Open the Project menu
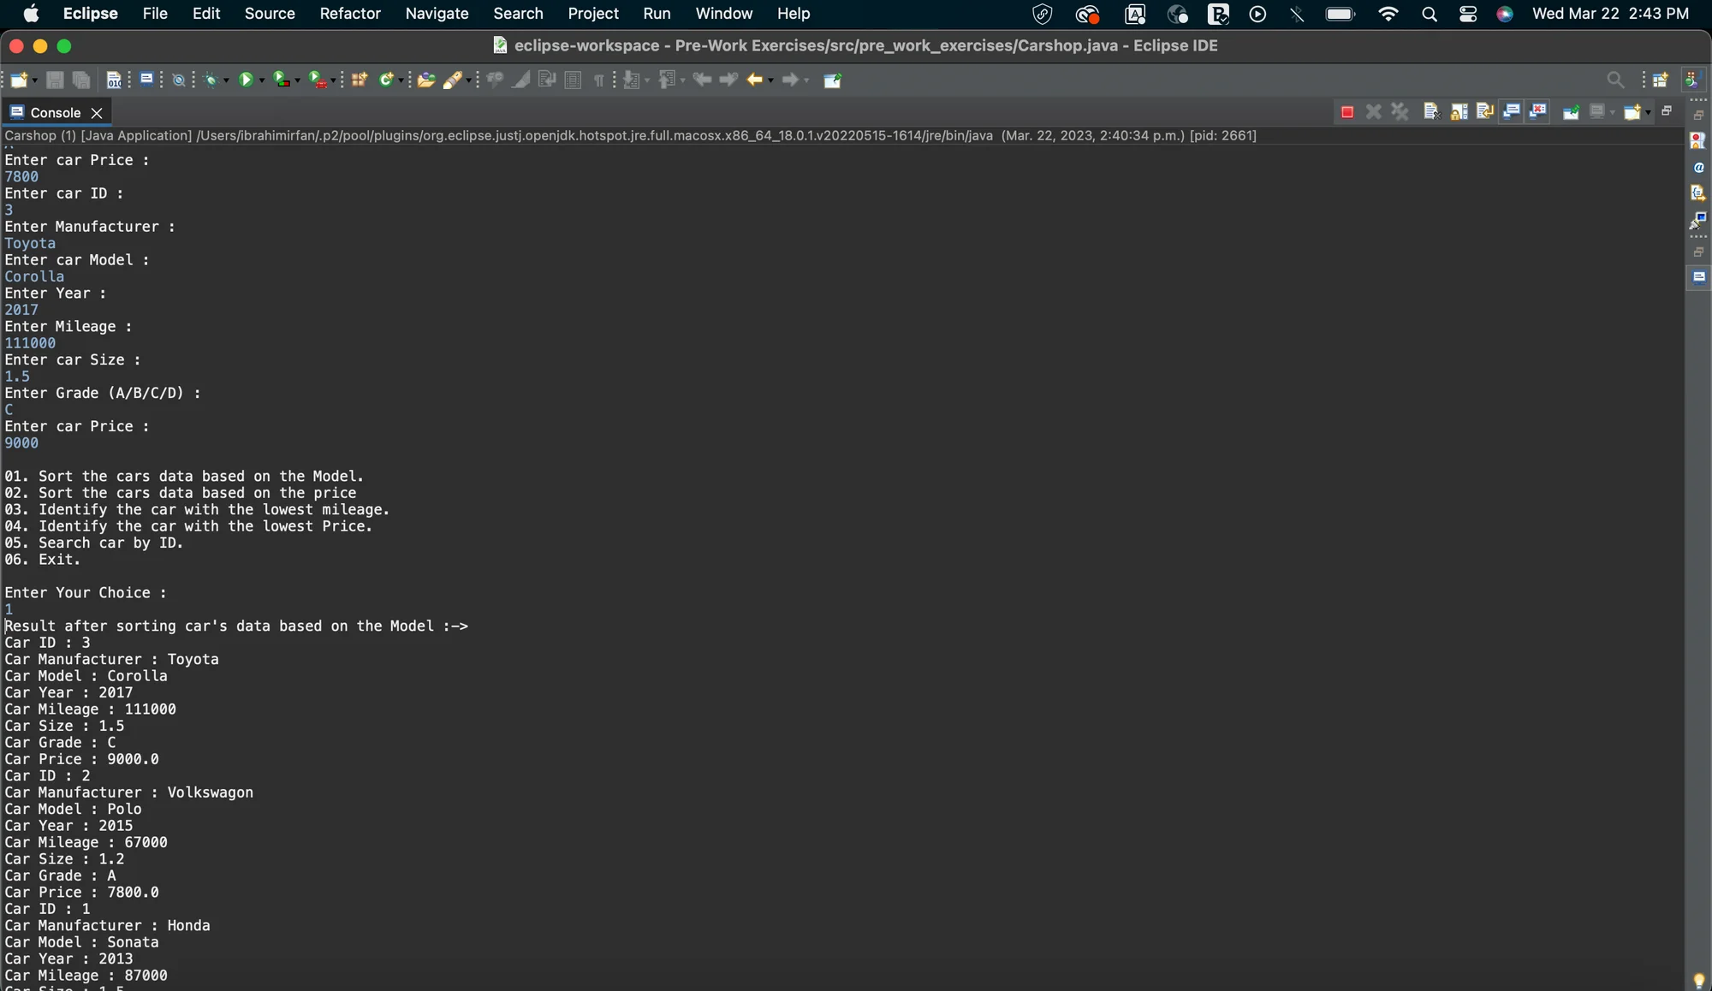This screenshot has width=1712, height=991. 592,14
